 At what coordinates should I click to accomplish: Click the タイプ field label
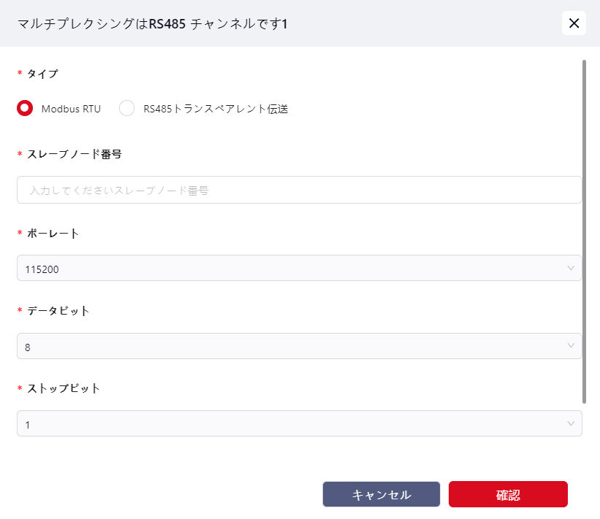click(x=42, y=73)
